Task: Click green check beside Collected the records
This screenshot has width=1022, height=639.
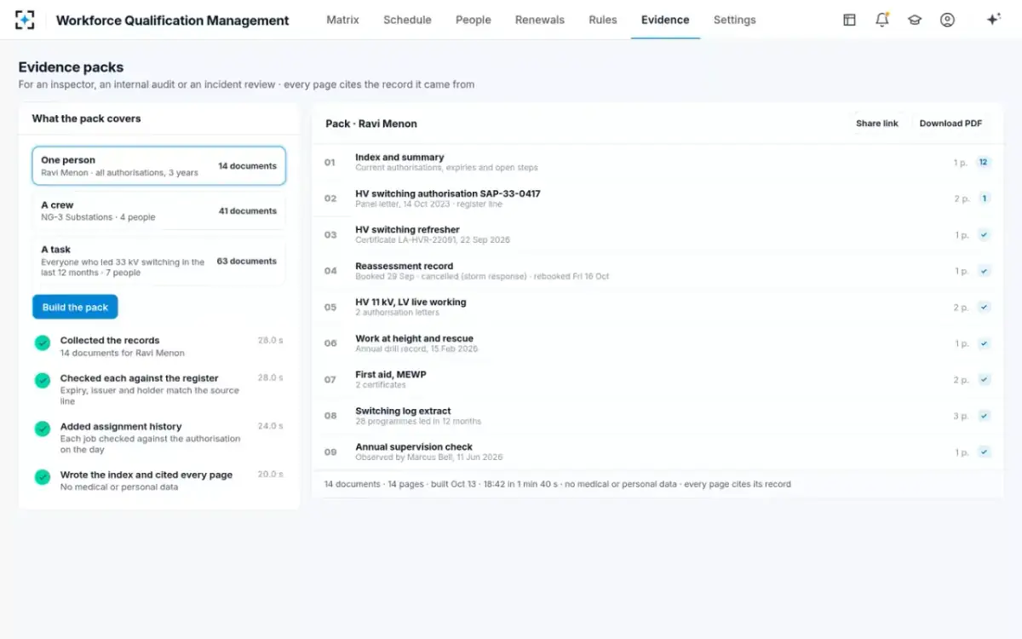Action: pos(43,343)
